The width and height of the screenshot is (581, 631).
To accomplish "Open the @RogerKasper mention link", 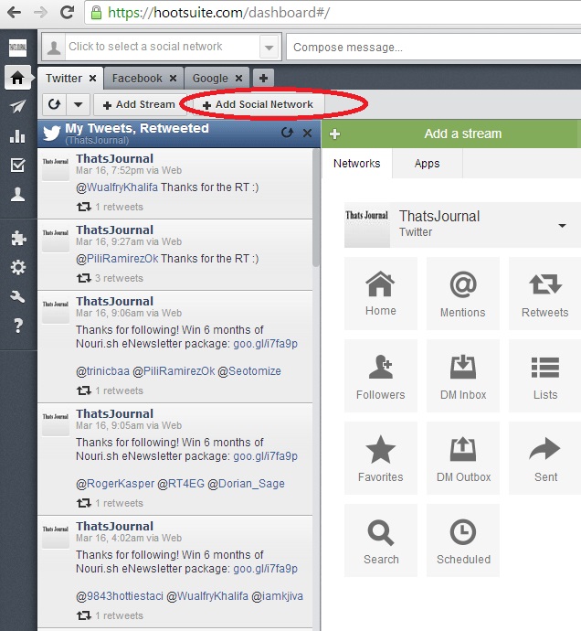I will point(115,484).
